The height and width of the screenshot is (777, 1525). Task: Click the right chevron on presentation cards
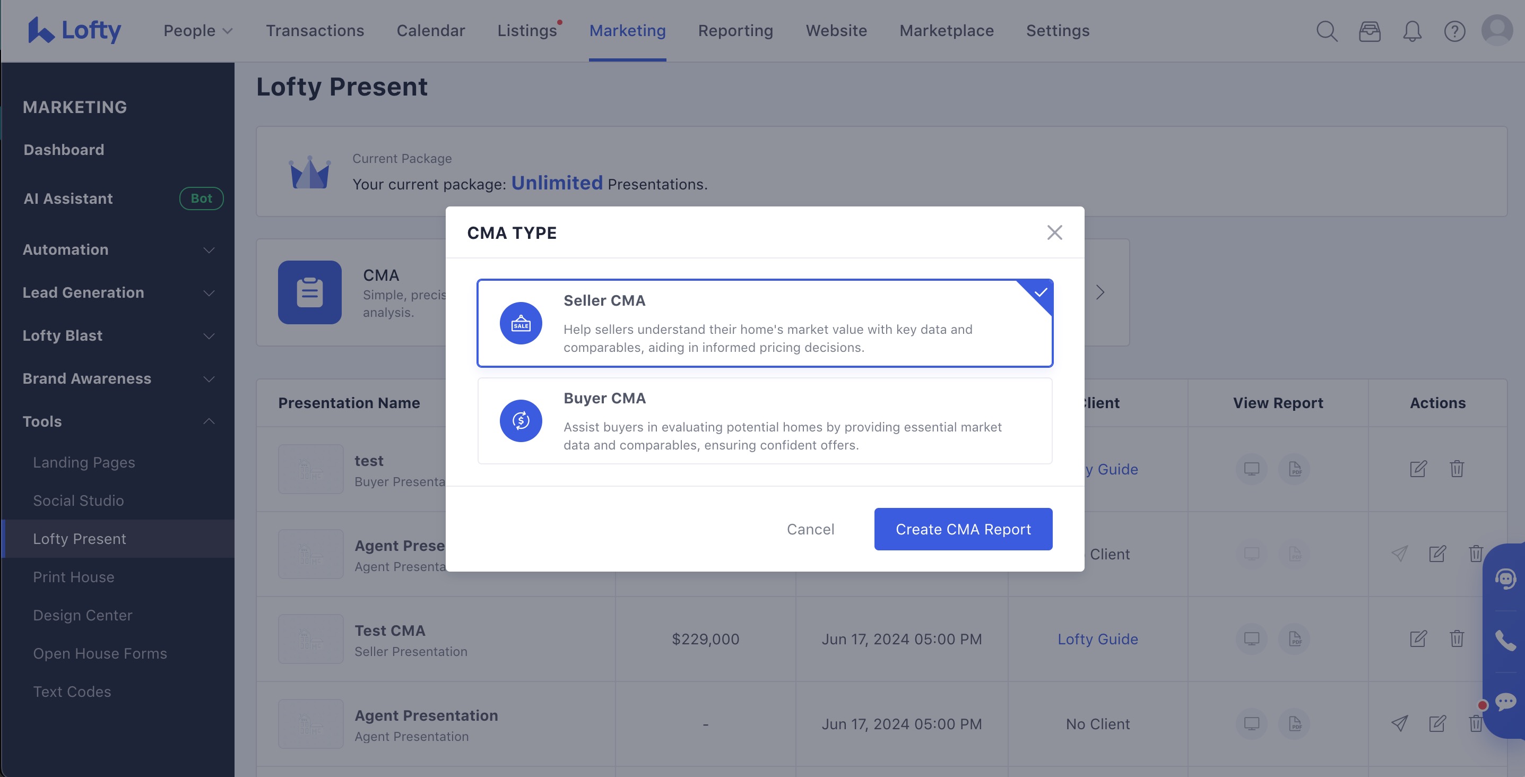tap(1100, 292)
